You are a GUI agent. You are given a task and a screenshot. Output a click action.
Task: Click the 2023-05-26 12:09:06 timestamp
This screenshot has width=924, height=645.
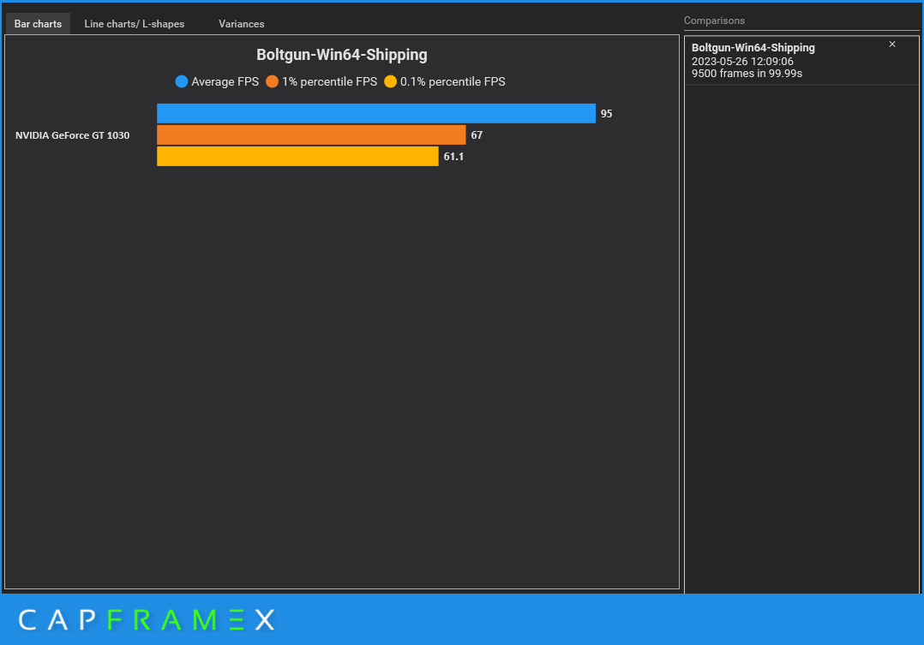[x=742, y=62]
